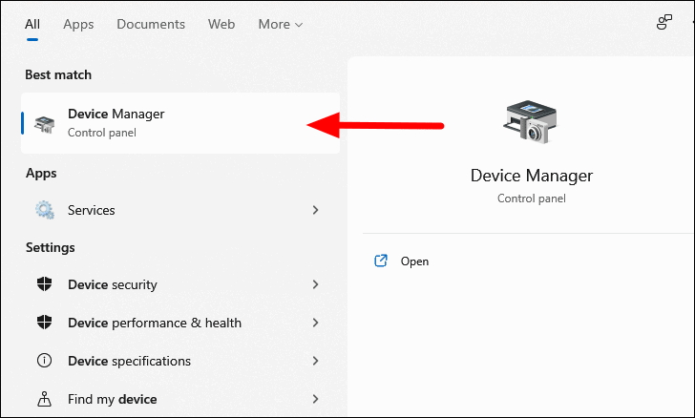This screenshot has width=695, height=418.
Task: Click the Apps section heading
Action: (x=41, y=173)
